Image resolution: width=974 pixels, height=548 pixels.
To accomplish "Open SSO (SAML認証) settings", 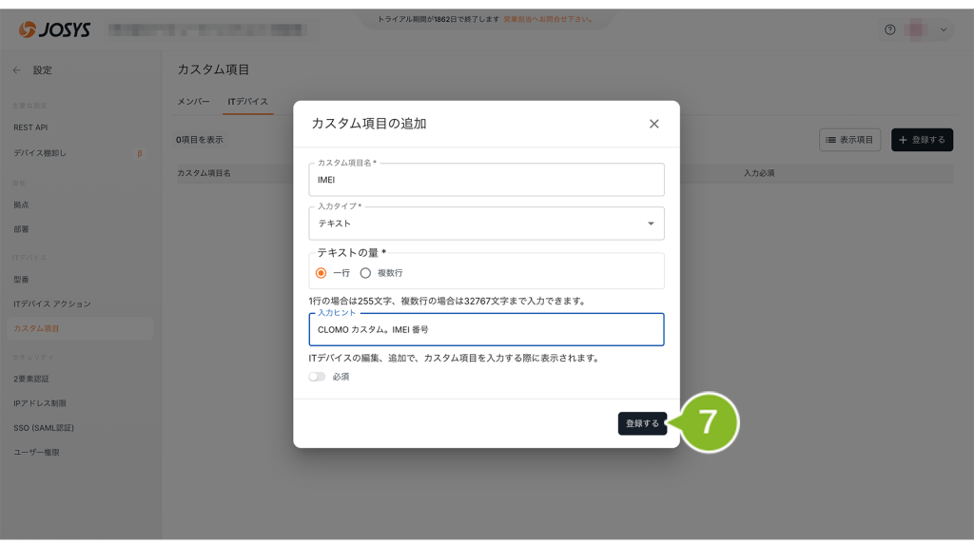I will (44, 428).
